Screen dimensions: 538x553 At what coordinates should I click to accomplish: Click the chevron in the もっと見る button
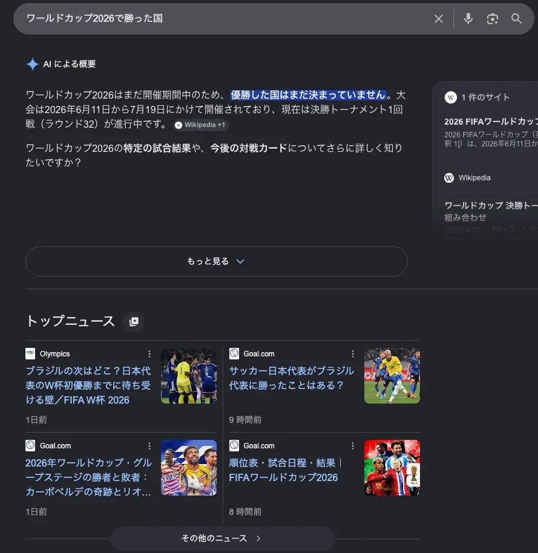click(240, 261)
